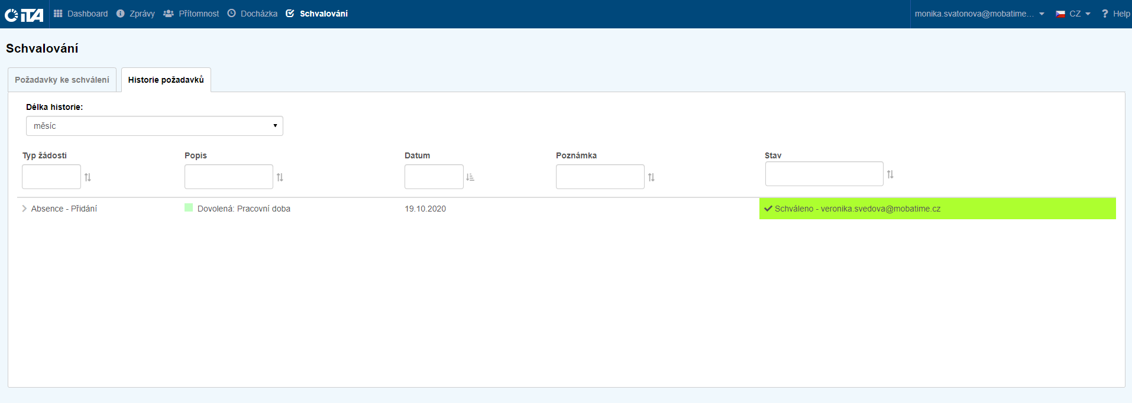Toggle Datum column sort order
Image resolution: width=1132 pixels, height=403 pixels.
pos(470,177)
